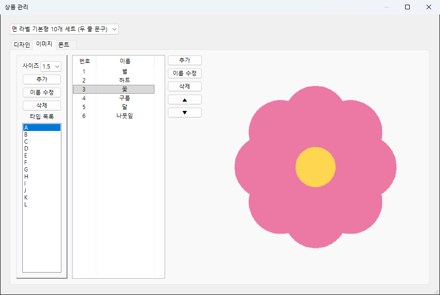This screenshot has height=295, width=440.
Task: Select the 하트 row in the image list
Action: click(113, 81)
